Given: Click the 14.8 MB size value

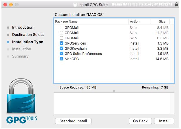Looking at the screenshot, I should (162, 59).
